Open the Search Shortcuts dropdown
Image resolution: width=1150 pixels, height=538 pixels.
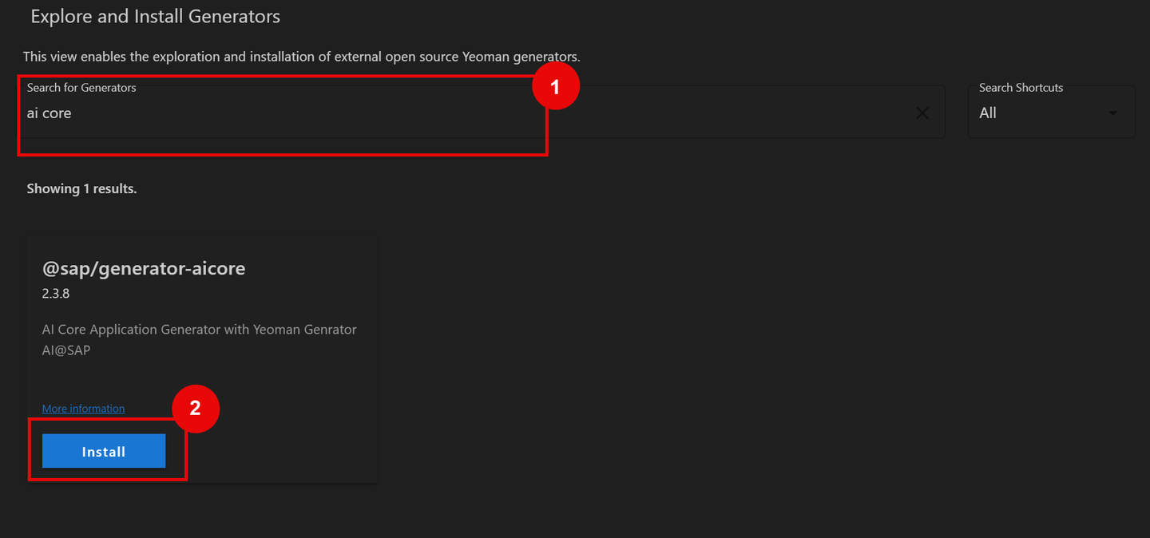1051,113
